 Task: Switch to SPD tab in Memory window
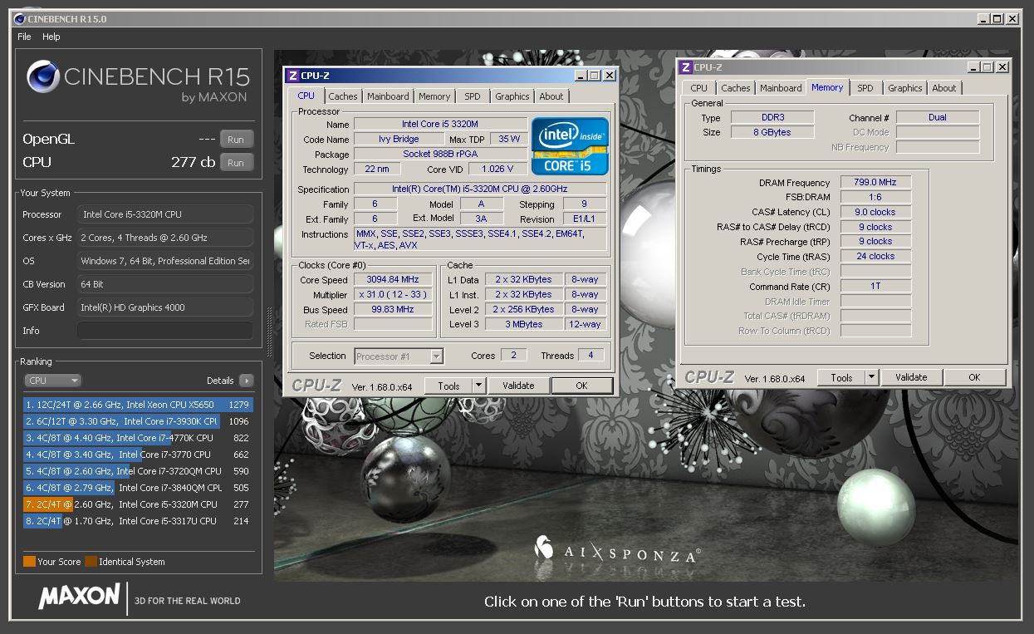865,88
